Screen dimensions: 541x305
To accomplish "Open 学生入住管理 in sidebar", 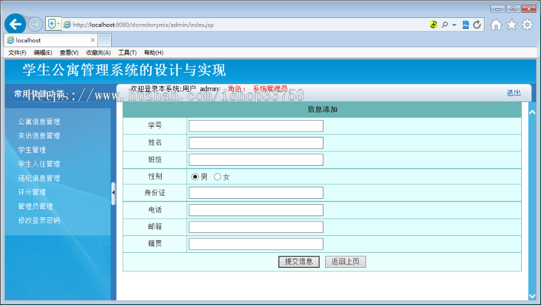I will (x=39, y=164).
